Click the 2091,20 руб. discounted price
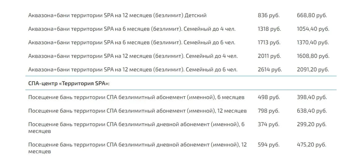Image resolution: width=362 pixels, height=165 pixels. 312,70
